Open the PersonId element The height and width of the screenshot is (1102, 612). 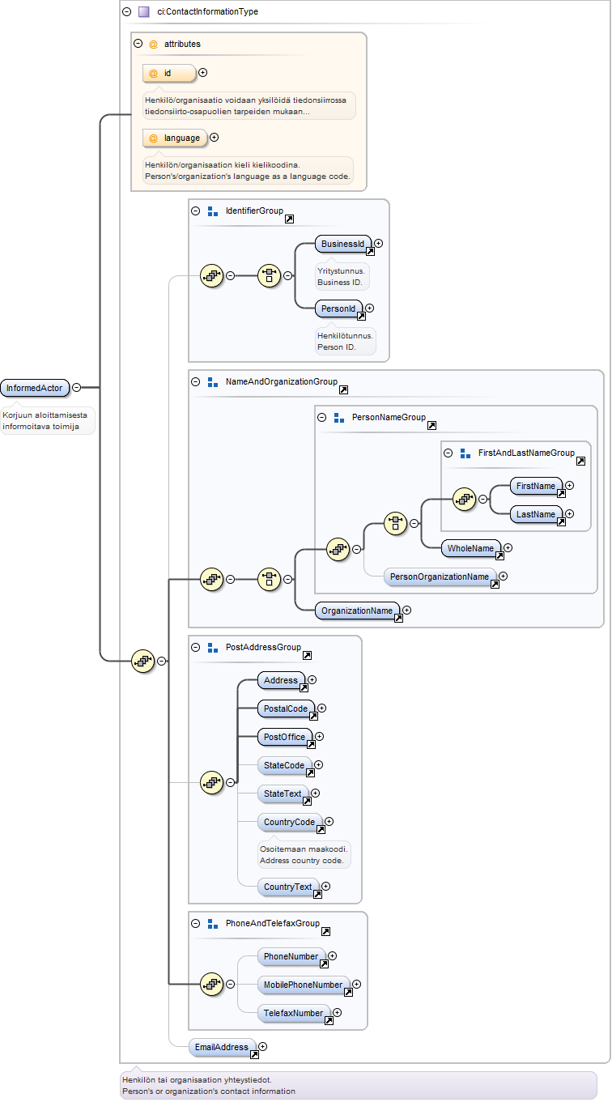tap(338, 308)
